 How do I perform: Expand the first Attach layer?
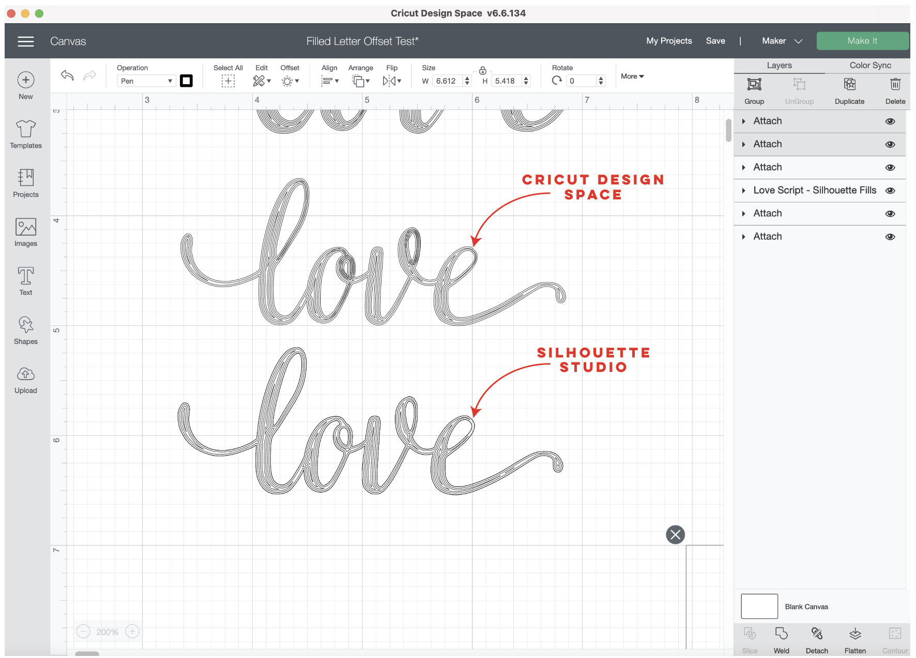tap(743, 121)
